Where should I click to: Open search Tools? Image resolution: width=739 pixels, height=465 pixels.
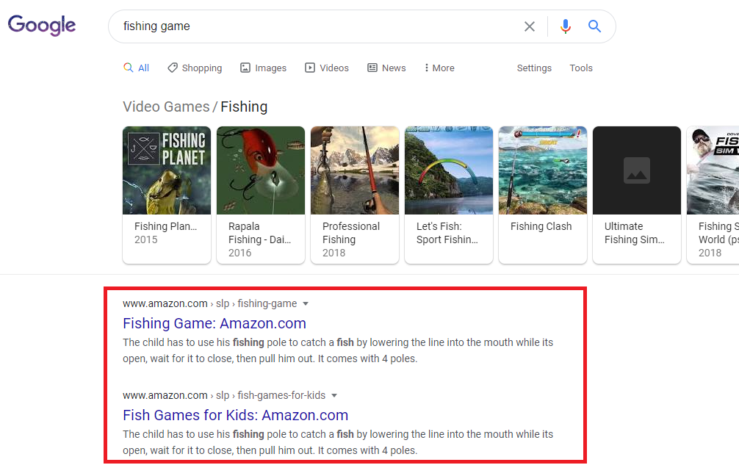click(x=580, y=68)
